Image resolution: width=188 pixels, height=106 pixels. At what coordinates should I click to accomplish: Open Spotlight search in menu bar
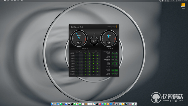[x=174, y=1]
